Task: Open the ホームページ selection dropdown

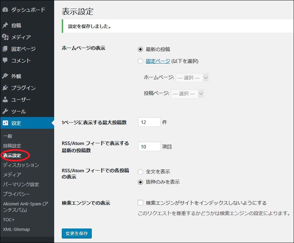Action: (x=193, y=78)
